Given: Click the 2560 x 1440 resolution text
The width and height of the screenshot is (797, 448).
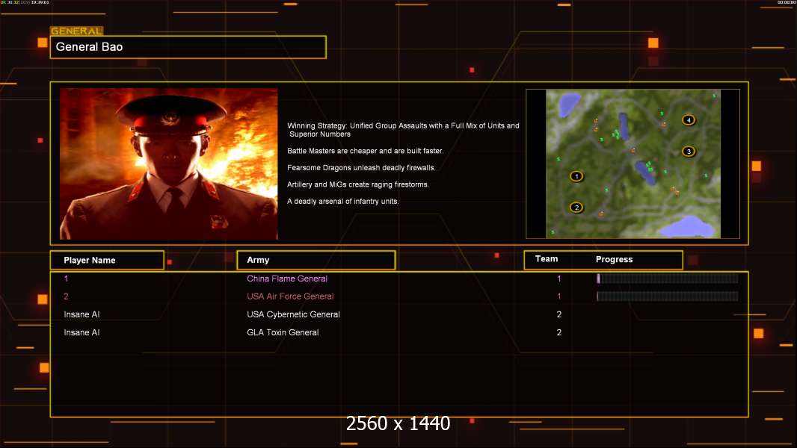Looking at the screenshot, I should click(398, 423).
